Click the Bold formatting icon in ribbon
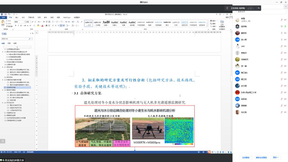This screenshot has height=162, width=288. tap(16, 26)
